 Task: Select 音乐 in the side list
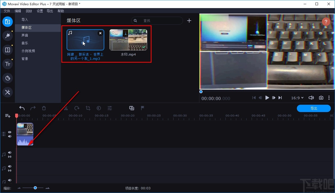38,43
